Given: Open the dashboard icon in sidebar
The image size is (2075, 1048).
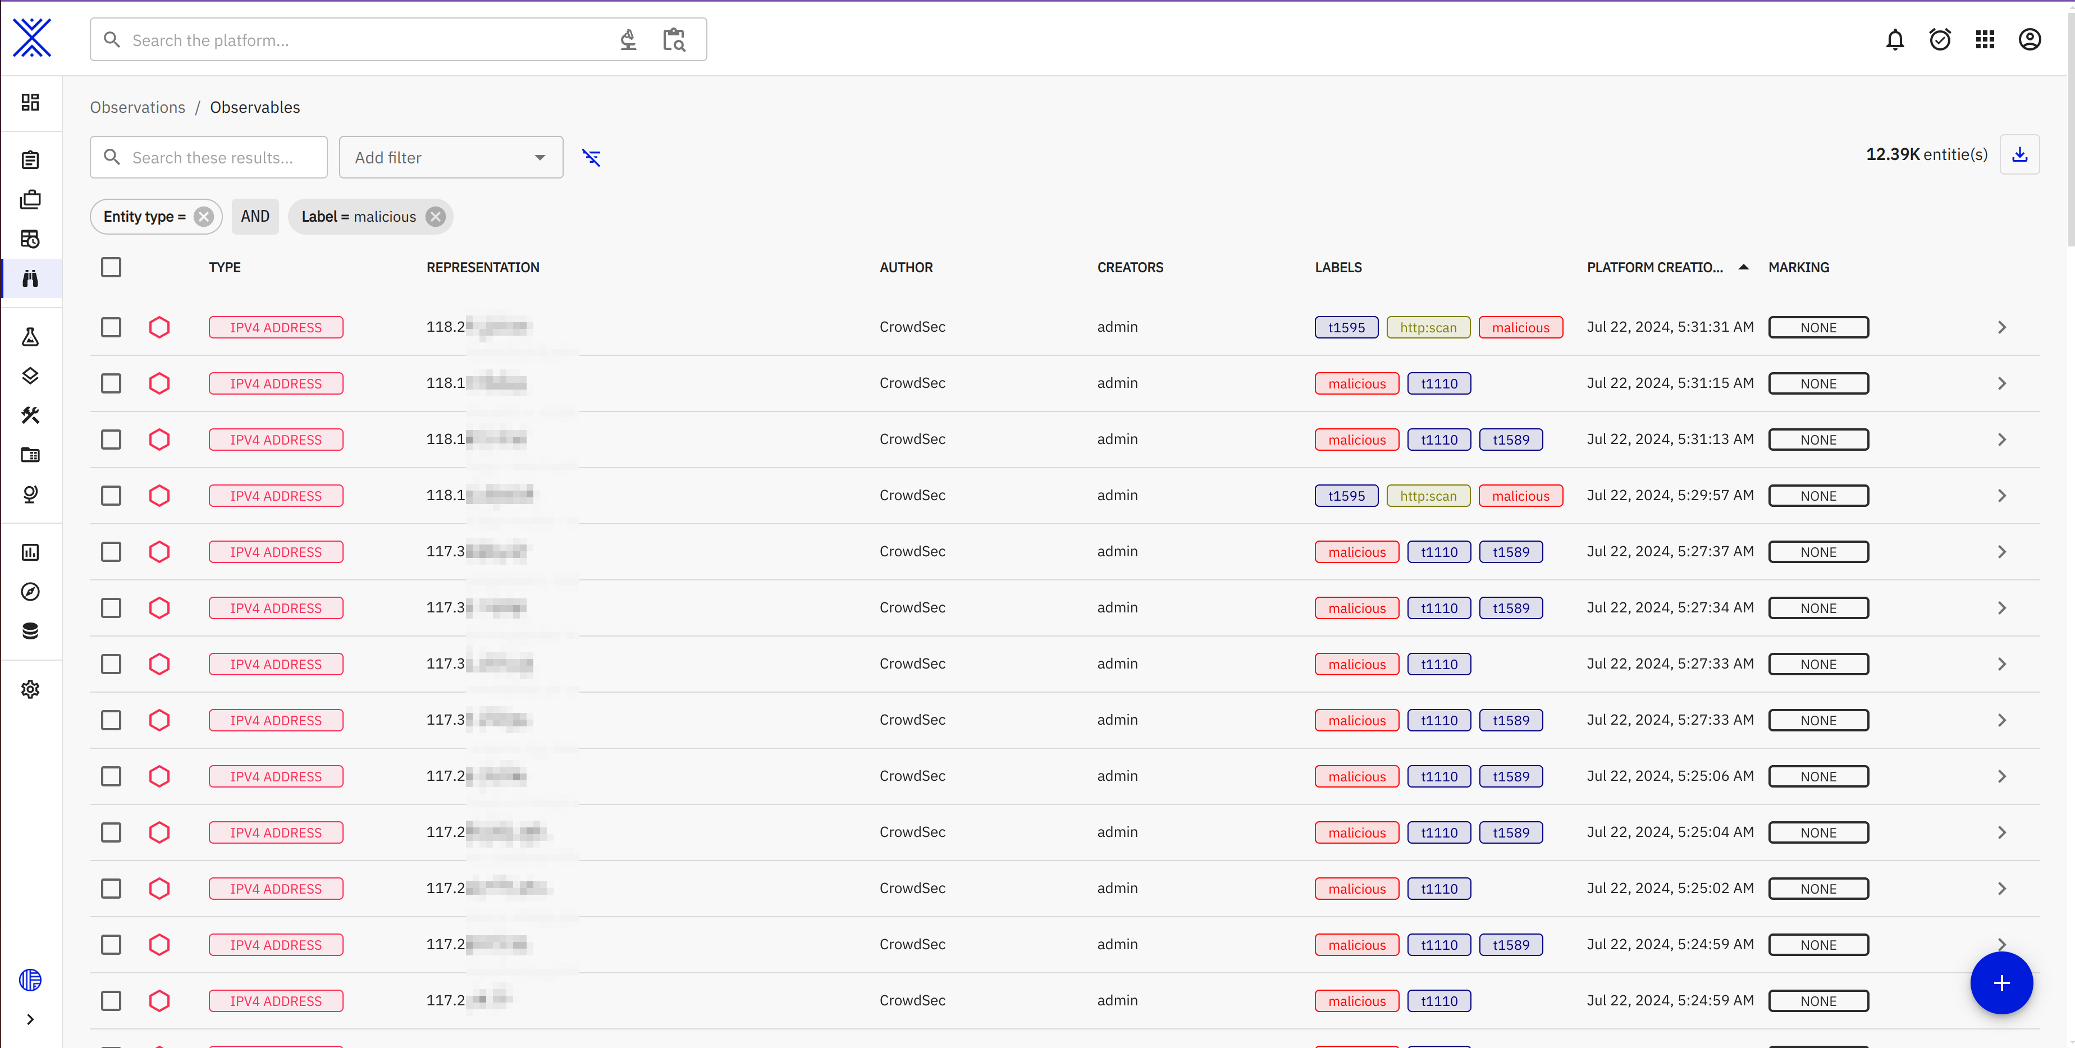Looking at the screenshot, I should pyautogui.click(x=31, y=102).
